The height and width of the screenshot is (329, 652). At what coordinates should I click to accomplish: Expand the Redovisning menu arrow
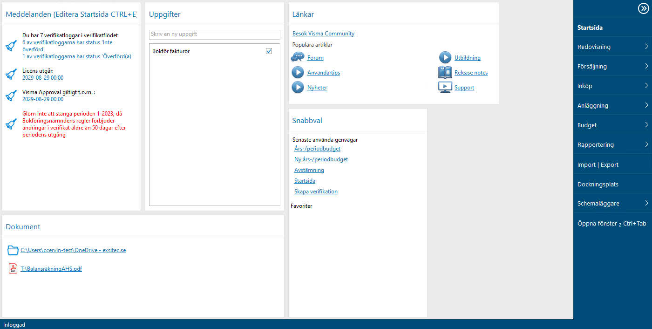coord(647,47)
